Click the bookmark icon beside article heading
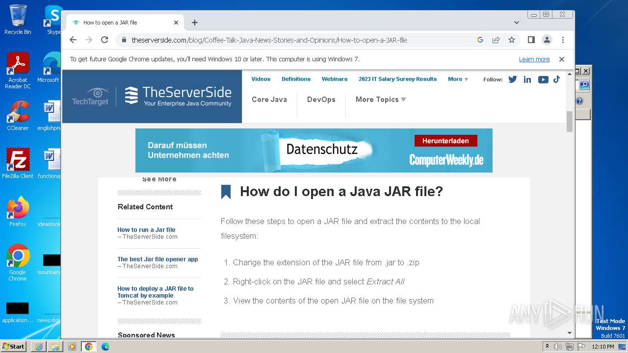Screen dimensions: 628x353 pos(226,192)
